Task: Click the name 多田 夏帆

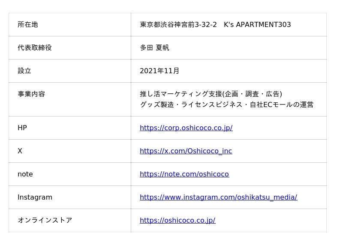Action: tap(154, 48)
